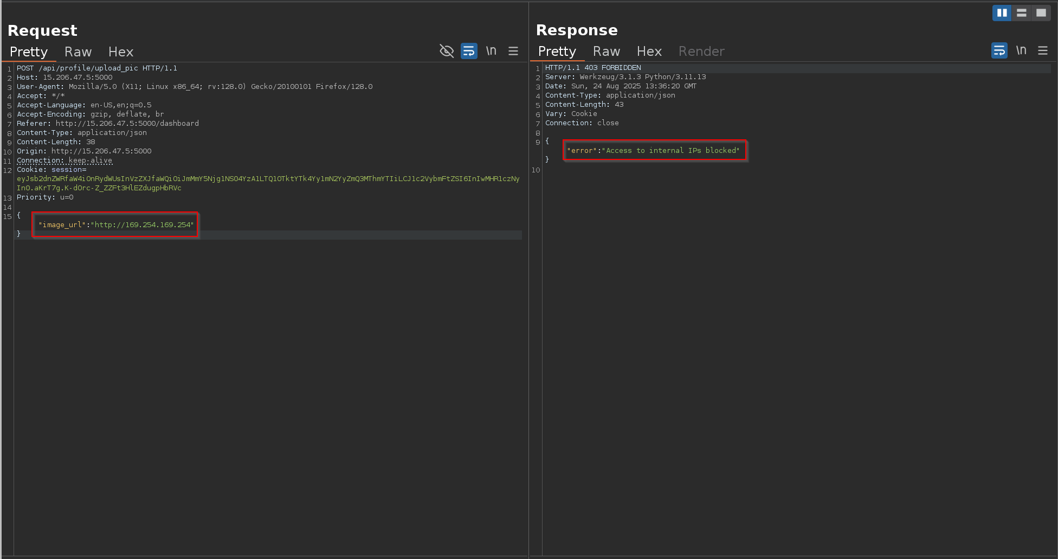This screenshot has height=559, width=1058.
Task: Open Response Hex tab
Action: pos(649,51)
